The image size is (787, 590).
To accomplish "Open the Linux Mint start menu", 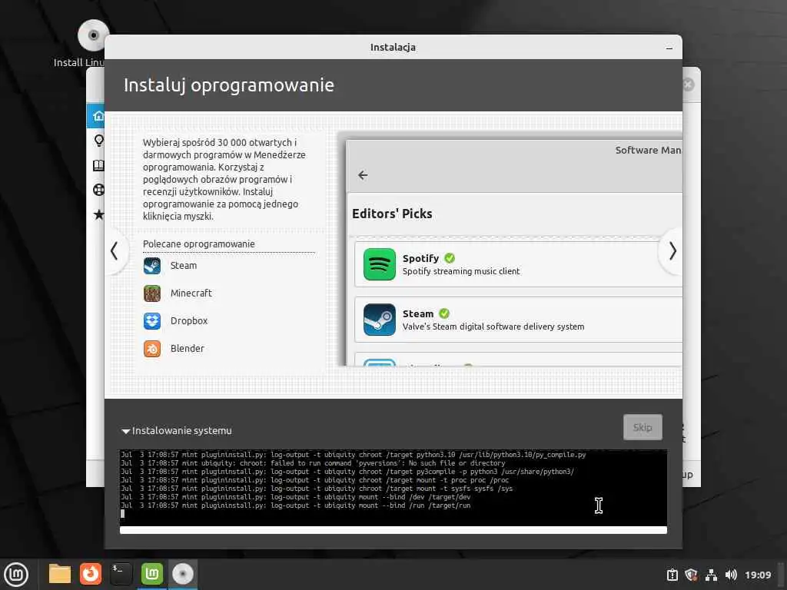I will [x=17, y=575].
